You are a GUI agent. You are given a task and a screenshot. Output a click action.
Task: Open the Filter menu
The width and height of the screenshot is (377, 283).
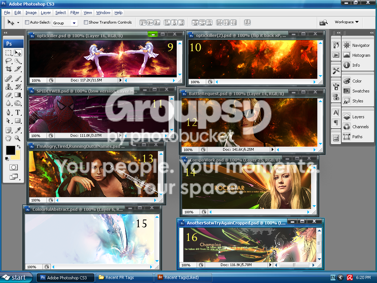coord(74,13)
